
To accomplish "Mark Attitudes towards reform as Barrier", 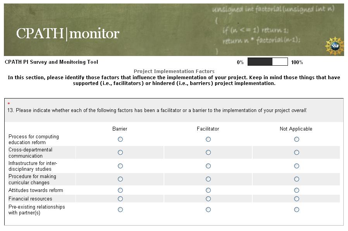I will click(120, 190).
